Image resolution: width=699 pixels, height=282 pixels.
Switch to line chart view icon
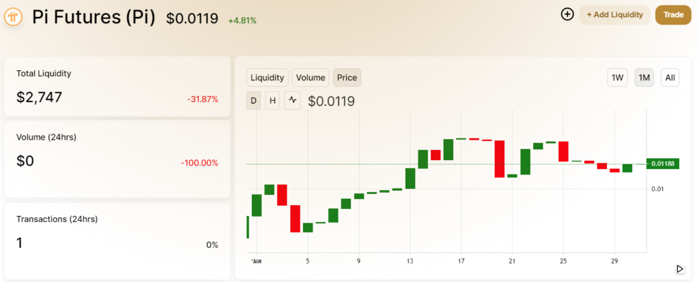[x=293, y=100]
